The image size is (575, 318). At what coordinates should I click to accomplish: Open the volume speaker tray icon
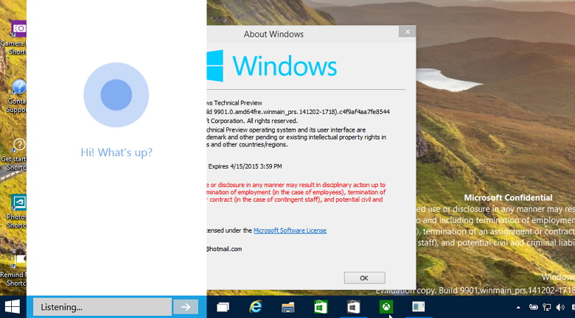[560, 307]
